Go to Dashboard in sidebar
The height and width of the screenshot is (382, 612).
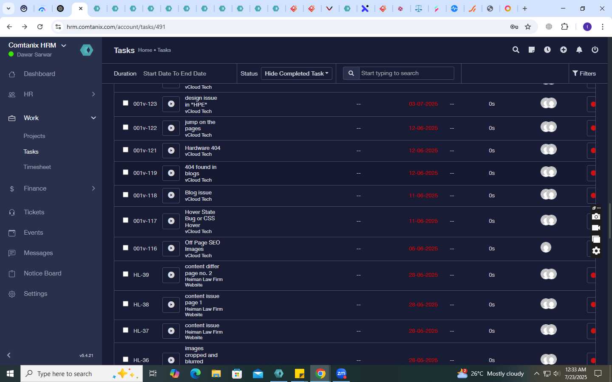40,74
